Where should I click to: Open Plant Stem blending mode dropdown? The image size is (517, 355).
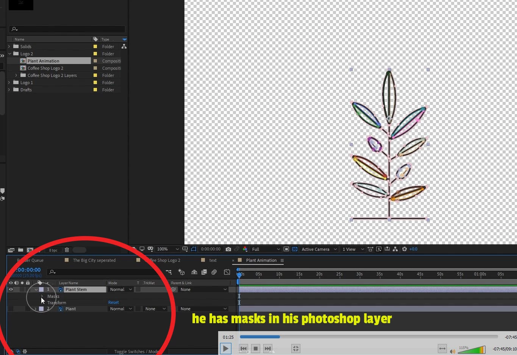(x=121, y=289)
